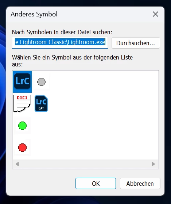Click the icon list's right scroll arrow

(x=153, y=164)
